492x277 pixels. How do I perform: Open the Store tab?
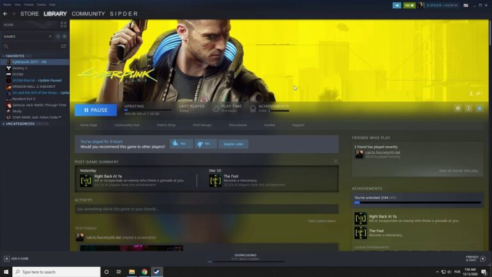[x=29, y=14]
